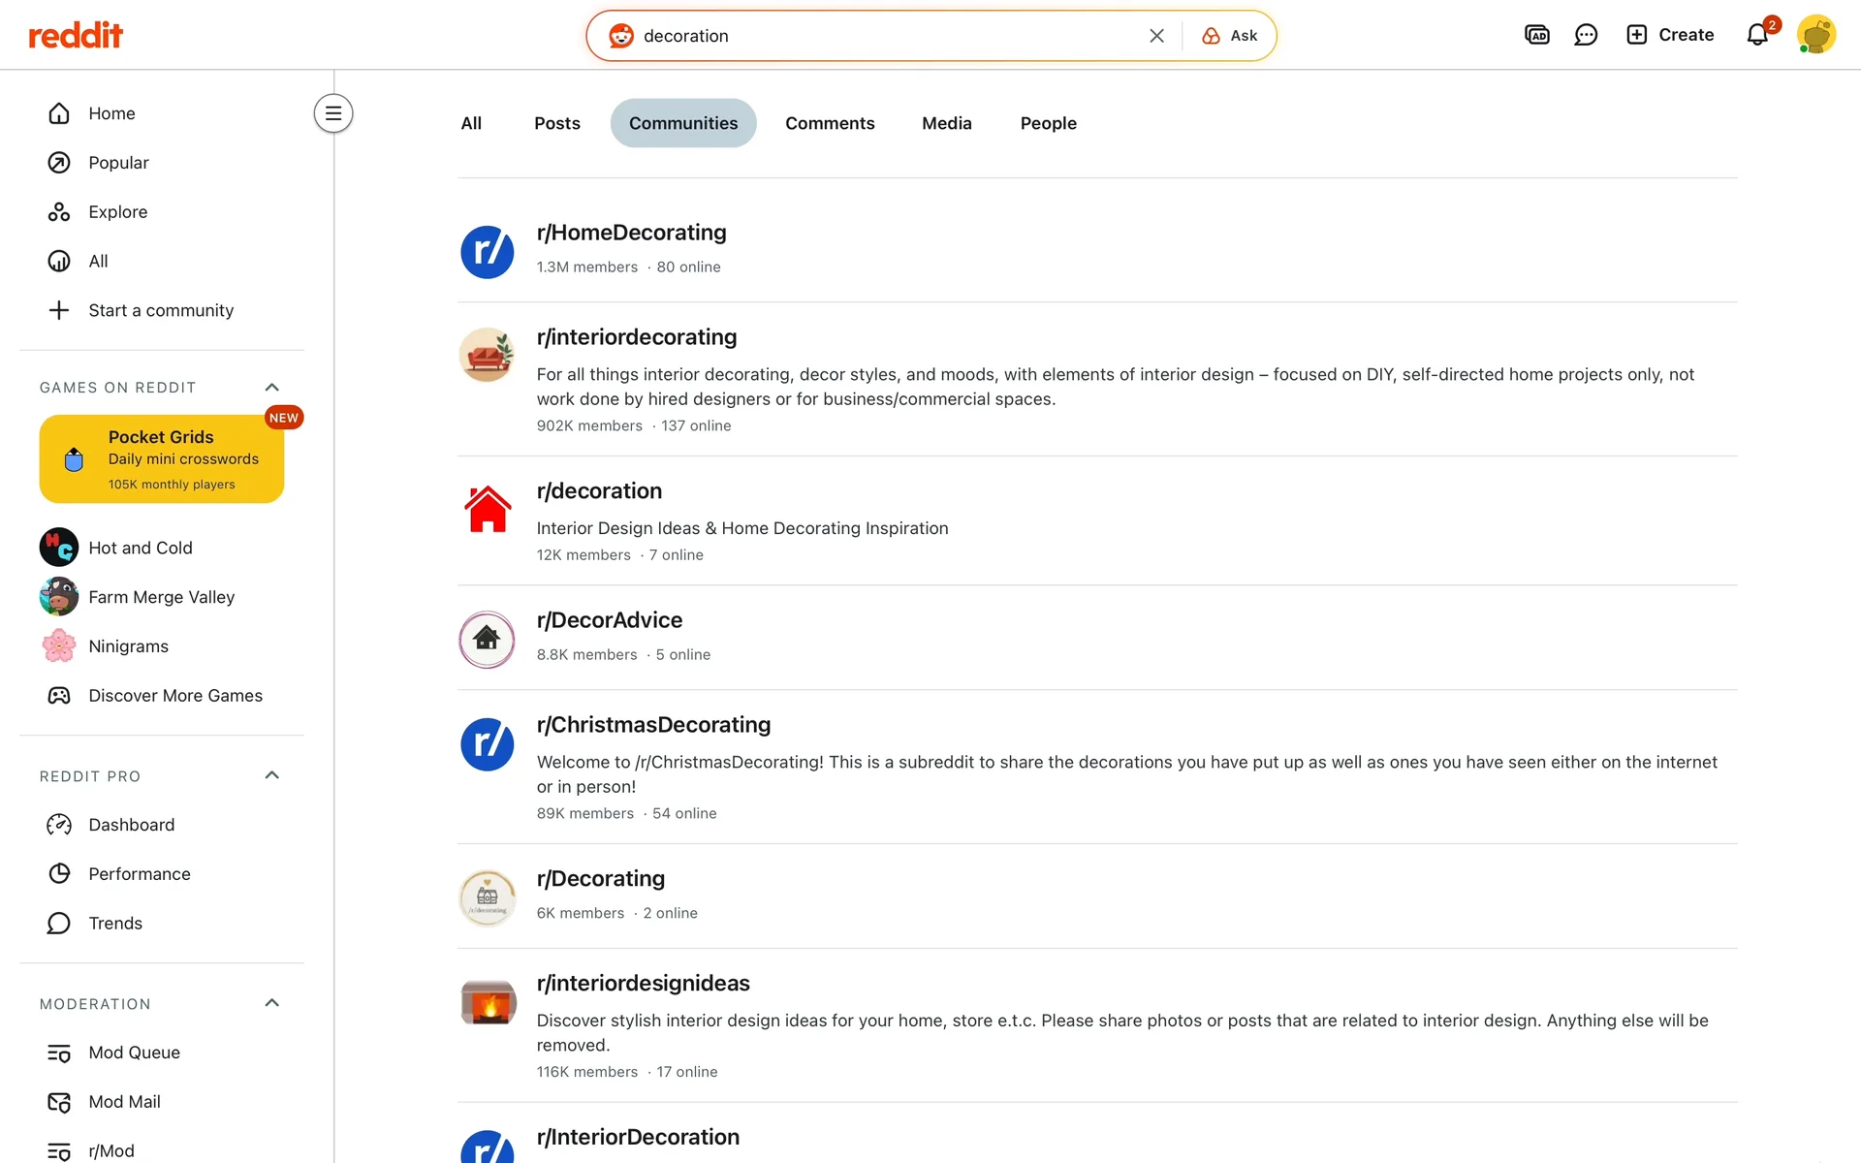Open the Pocket Grids game card

tap(162, 458)
